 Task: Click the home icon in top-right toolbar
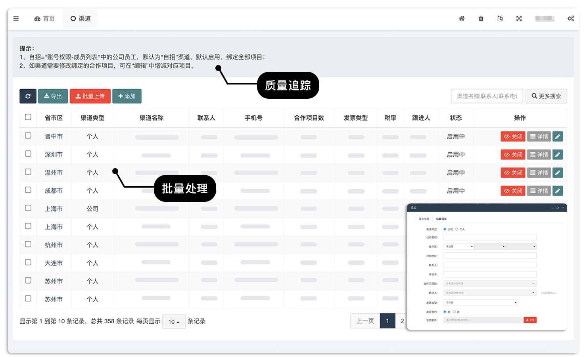[x=462, y=19]
